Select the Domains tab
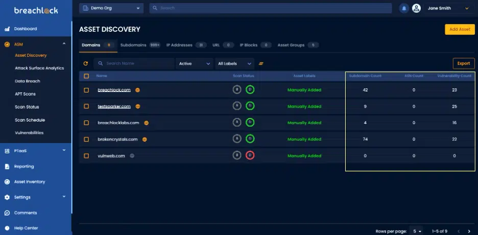This screenshot has width=478, height=235. click(98, 45)
